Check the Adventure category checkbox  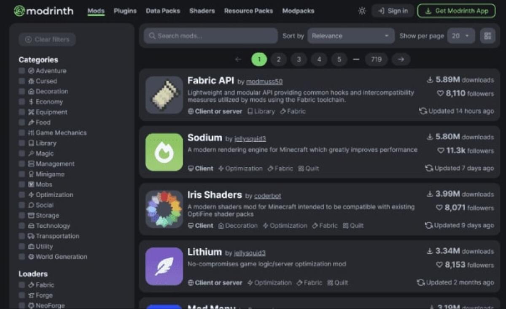22,71
